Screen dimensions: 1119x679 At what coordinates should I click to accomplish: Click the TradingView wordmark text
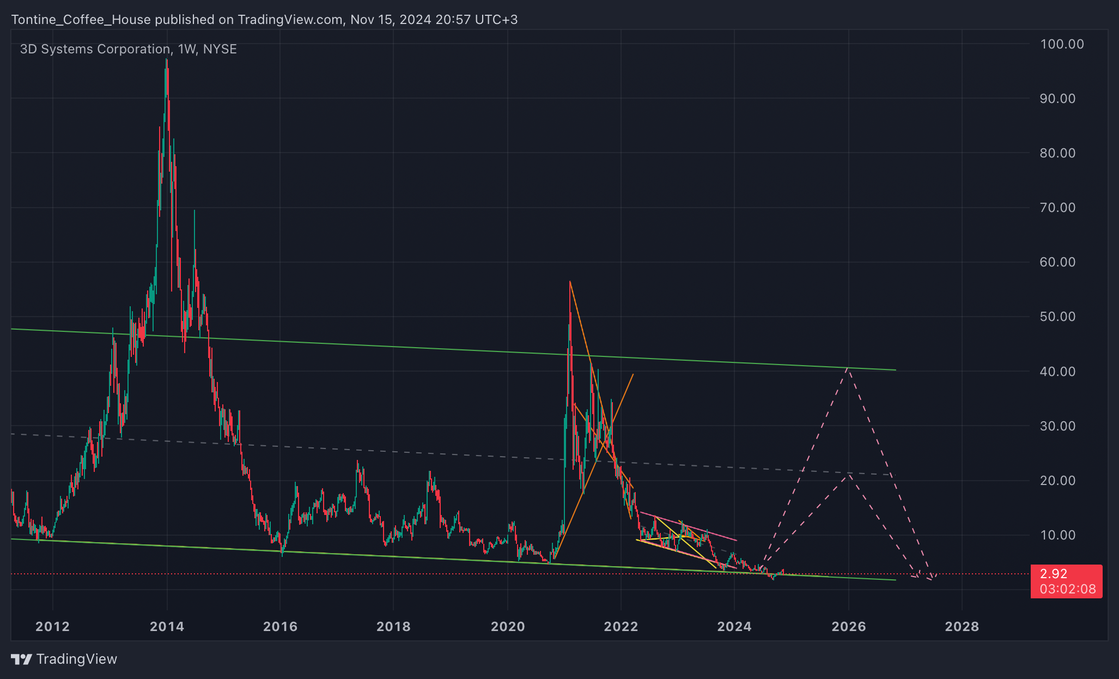point(77,659)
